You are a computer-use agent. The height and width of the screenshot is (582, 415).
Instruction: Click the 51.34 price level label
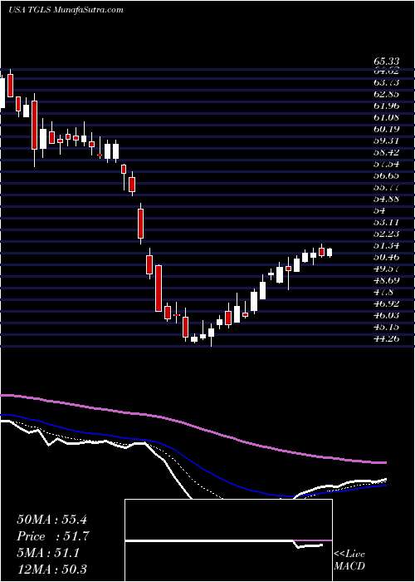[387, 245]
